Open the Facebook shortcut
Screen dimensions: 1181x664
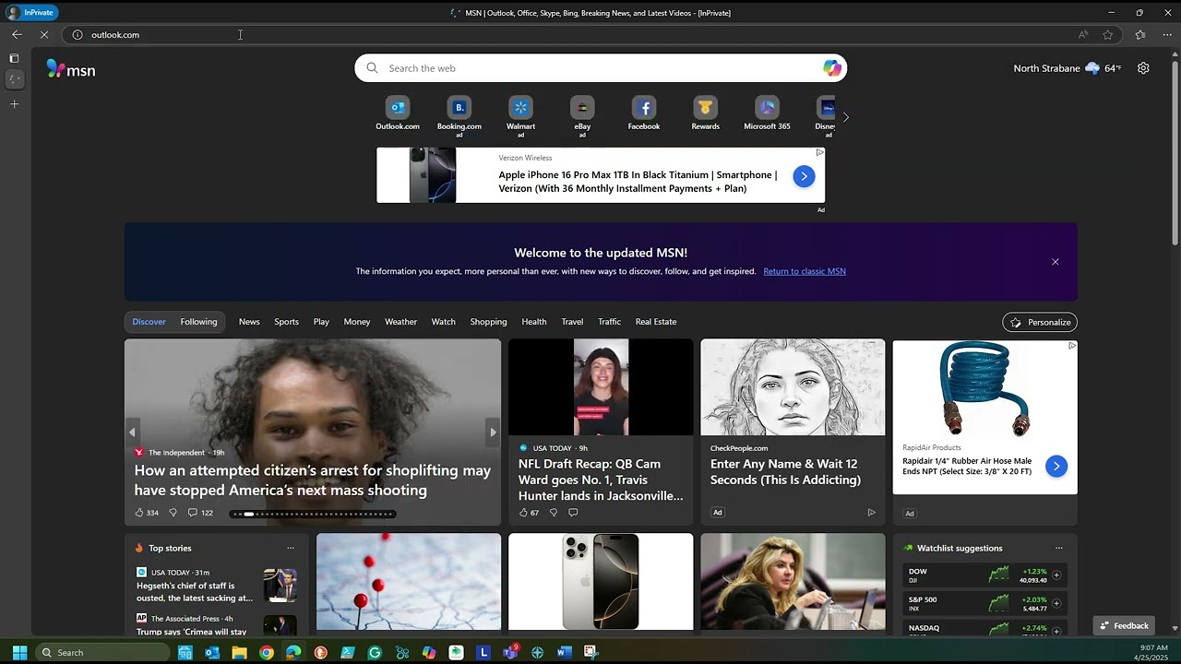tap(644, 114)
